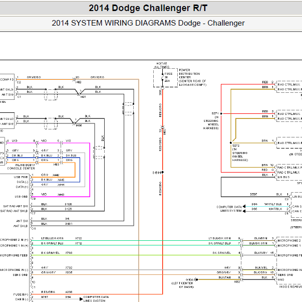Select the X793 circuit code
This screenshot has width=302, height=302.
[x=69, y=253]
